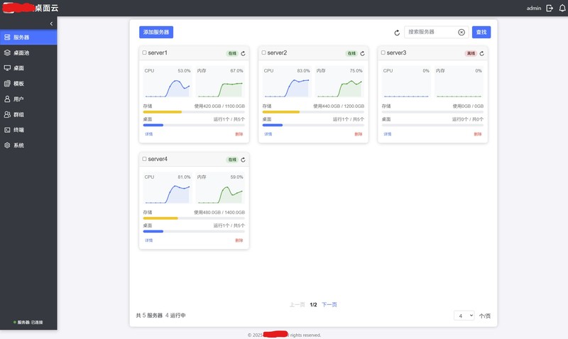568x339 pixels.
Task: Open the 终端 sidebar menu
Action: pyautogui.click(x=28, y=130)
